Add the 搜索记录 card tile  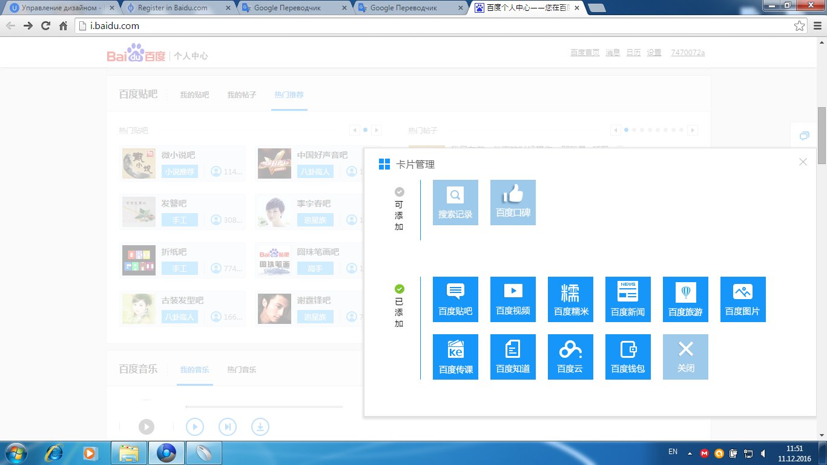(455, 202)
